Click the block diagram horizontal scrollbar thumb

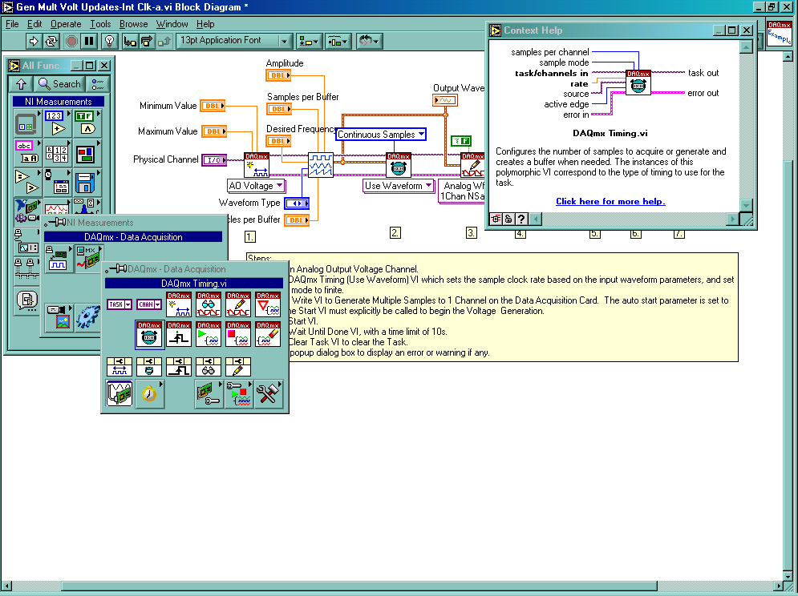pos(359,586)
